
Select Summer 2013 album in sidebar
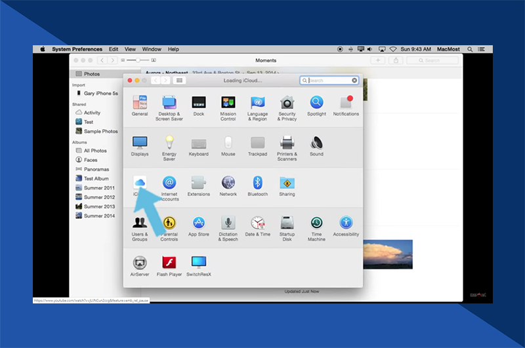pyautogui.click(x=95, y=206)
